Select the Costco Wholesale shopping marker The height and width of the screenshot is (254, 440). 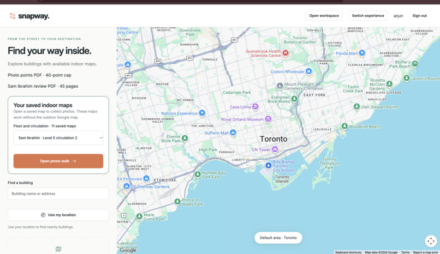click(308, 71)
